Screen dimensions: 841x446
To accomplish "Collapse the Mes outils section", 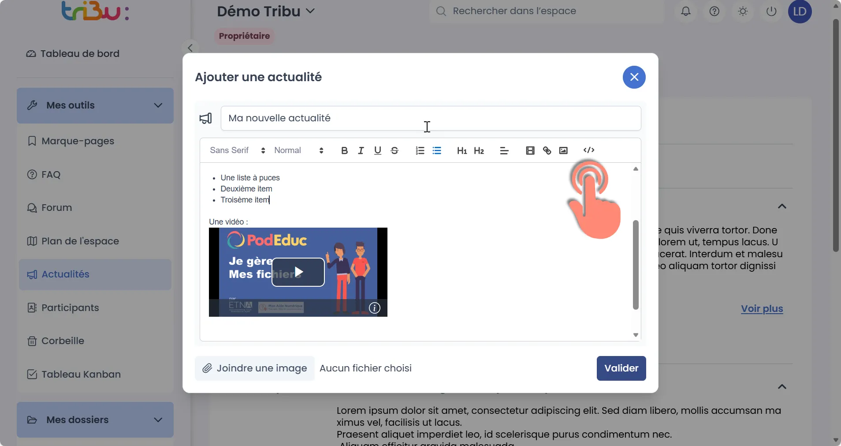I will pos(95,105).
